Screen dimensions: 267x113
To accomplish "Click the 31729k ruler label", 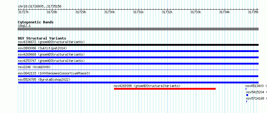I will tap(81, 12).
